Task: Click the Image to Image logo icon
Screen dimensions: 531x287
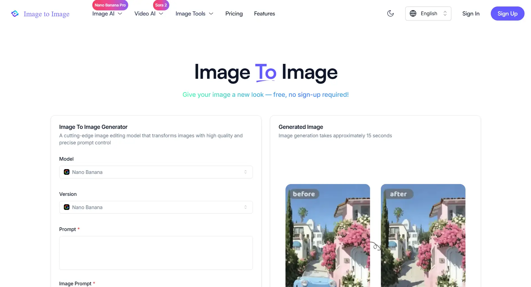Action: tap(15, 14)
